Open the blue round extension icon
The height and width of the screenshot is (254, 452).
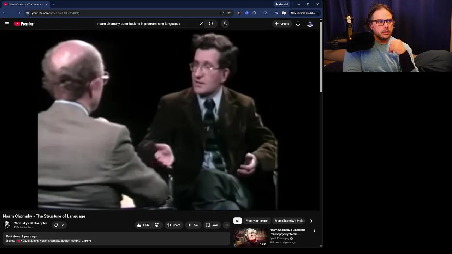(x=247, y=13)
